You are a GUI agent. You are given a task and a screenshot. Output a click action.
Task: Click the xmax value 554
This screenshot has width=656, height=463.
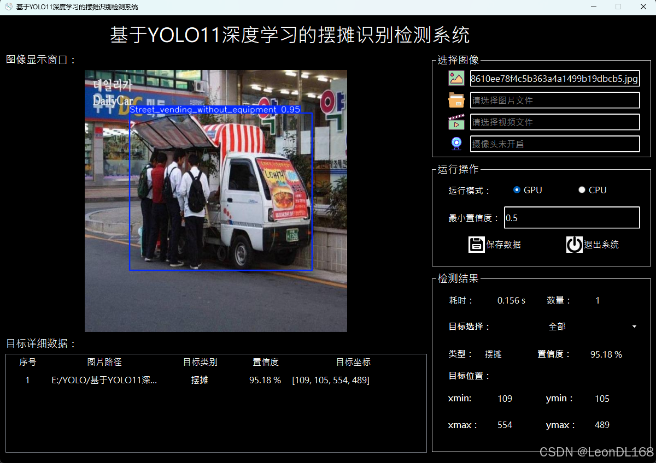coord(505,425)
